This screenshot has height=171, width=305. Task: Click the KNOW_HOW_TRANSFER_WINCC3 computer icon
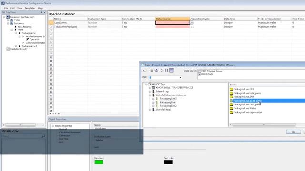(153, 88)
